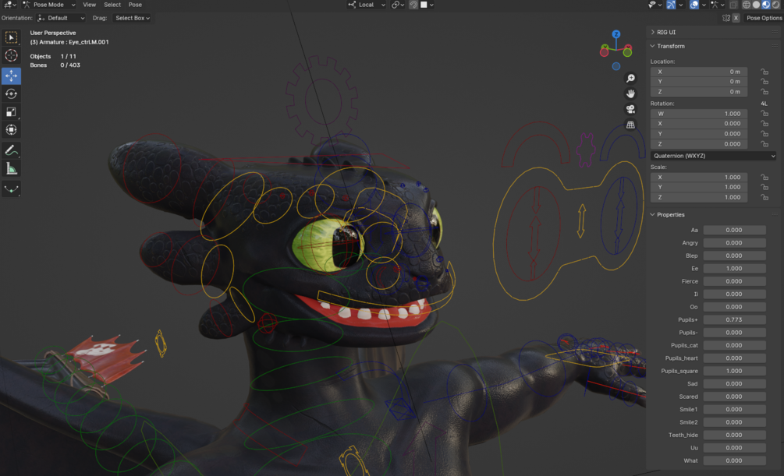Screen dimensions: 784x476
Task: Click the zoom magnifier viewport icon
Action: [x=630, y=79]
